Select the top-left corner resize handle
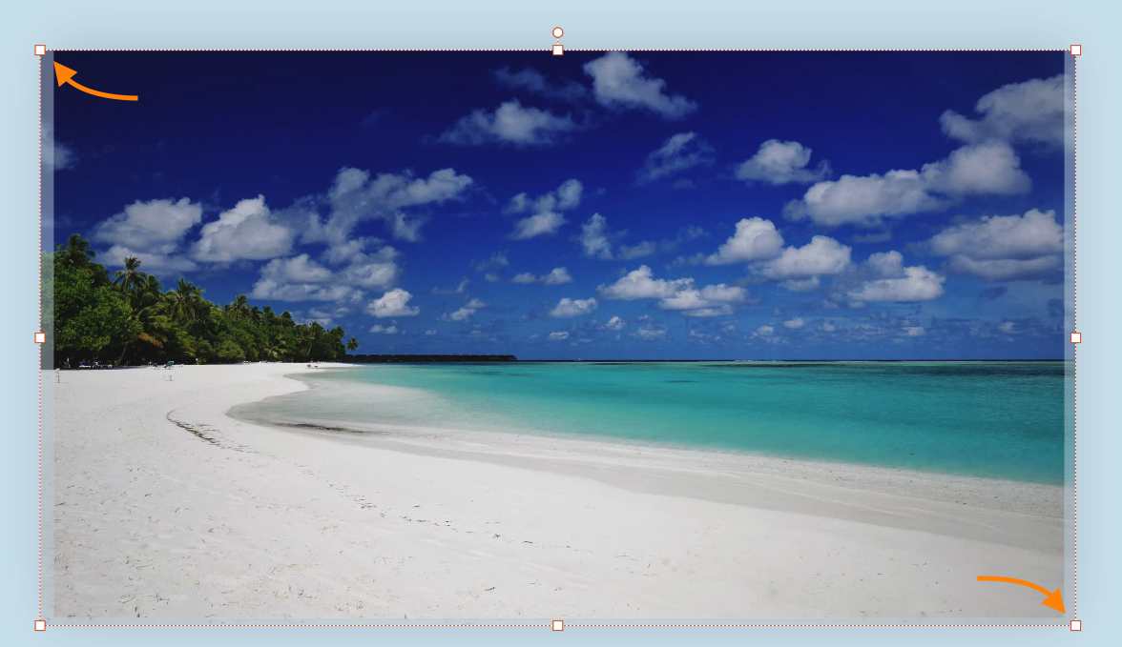Screen dimensions: 1122x647 tap(39, 50)
